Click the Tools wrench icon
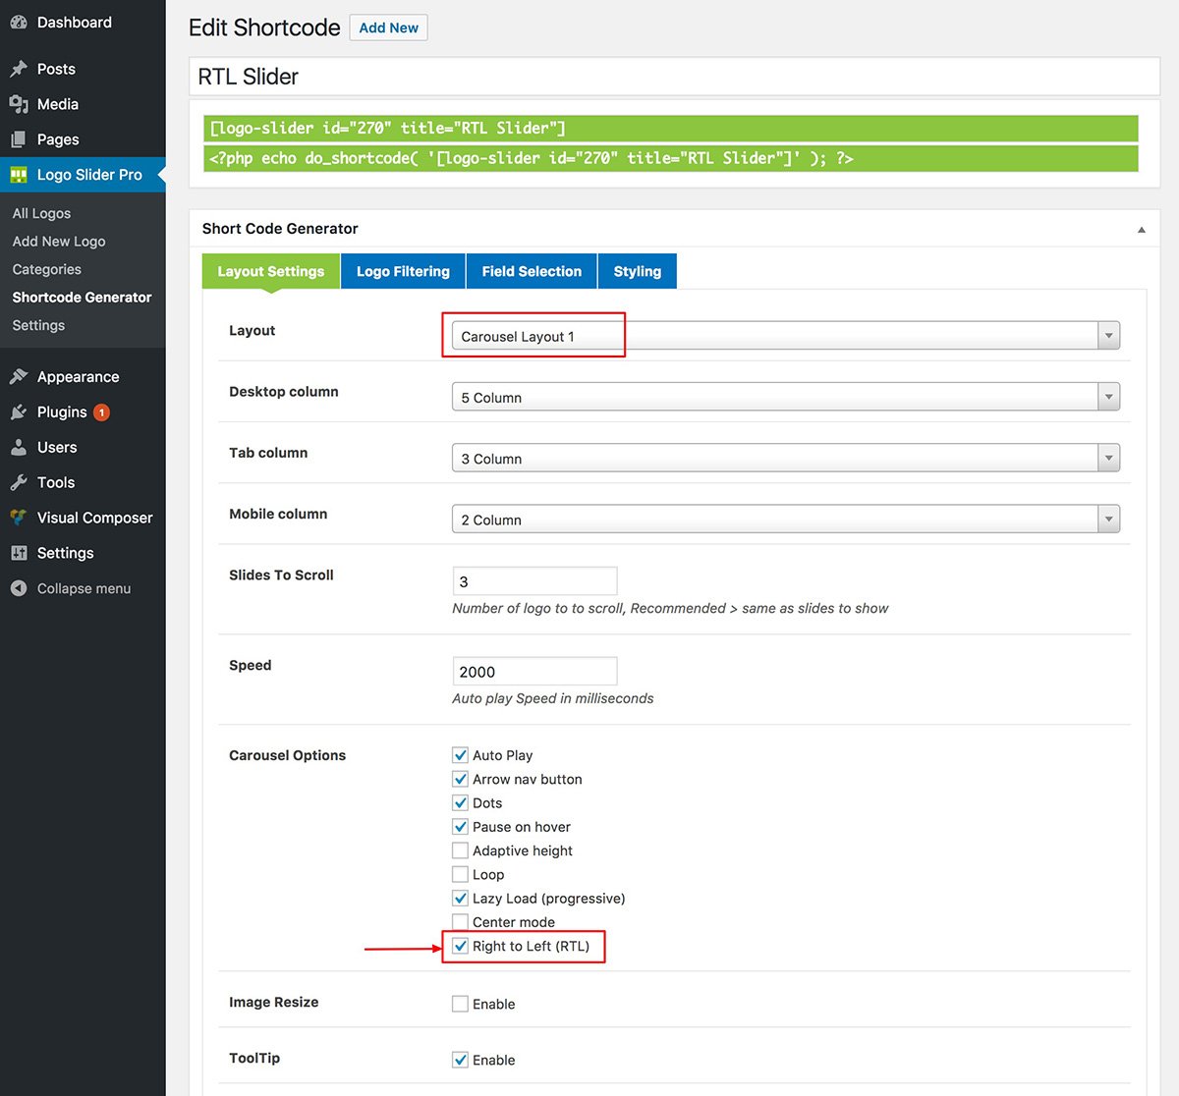 pos(18,483)
